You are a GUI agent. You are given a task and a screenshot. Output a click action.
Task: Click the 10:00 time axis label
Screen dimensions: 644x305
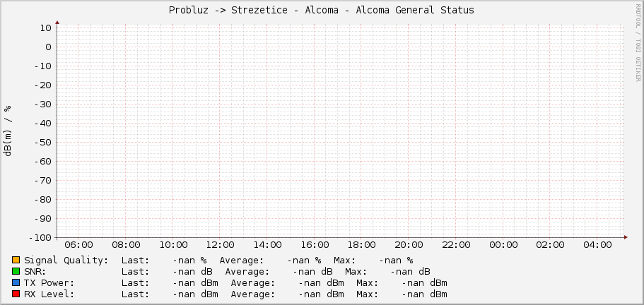coord(173,245)
